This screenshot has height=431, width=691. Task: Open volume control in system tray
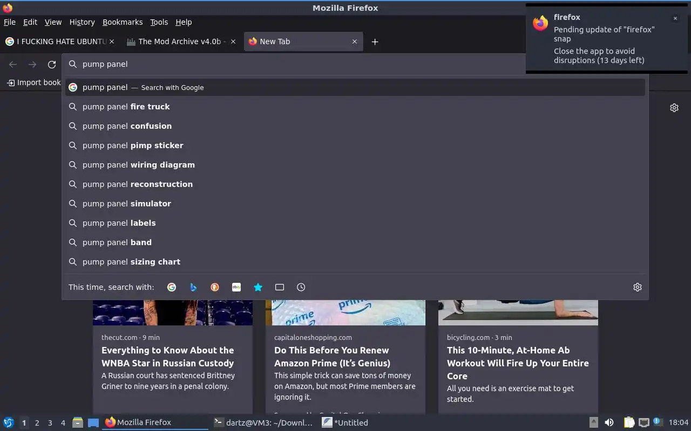tap(609, 422)
